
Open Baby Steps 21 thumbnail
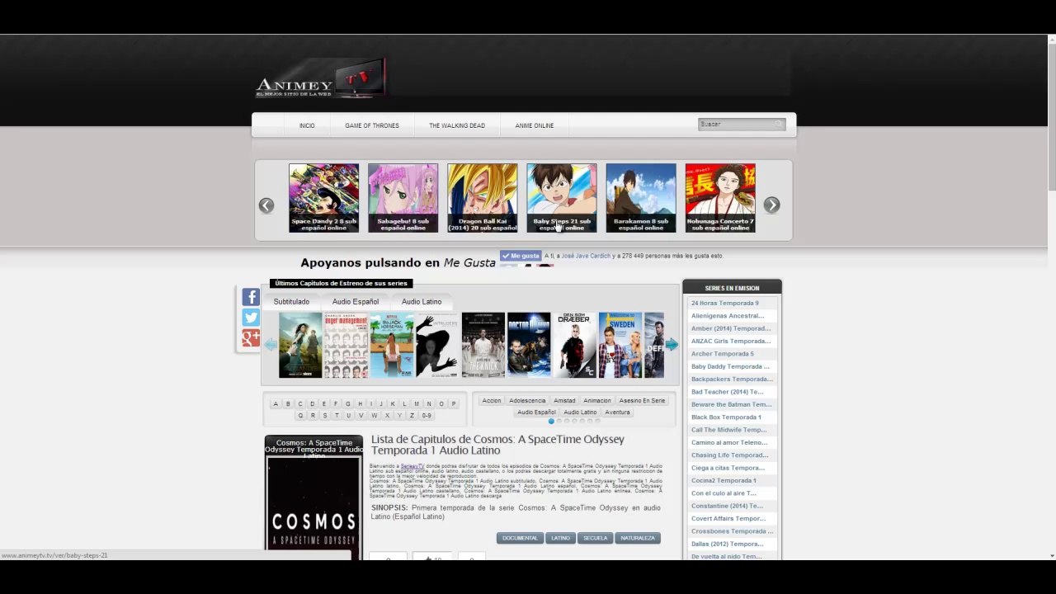click(x=561, y=198)
